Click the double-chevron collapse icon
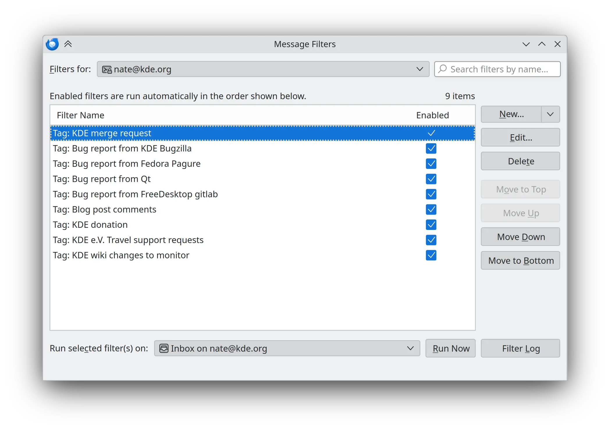This screenshot has height=431, width=610. point(68,44)
